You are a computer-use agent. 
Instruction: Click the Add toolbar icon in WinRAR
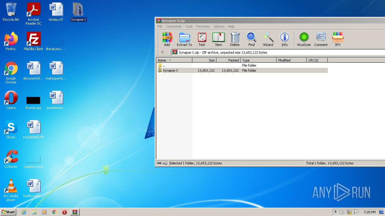167,39
